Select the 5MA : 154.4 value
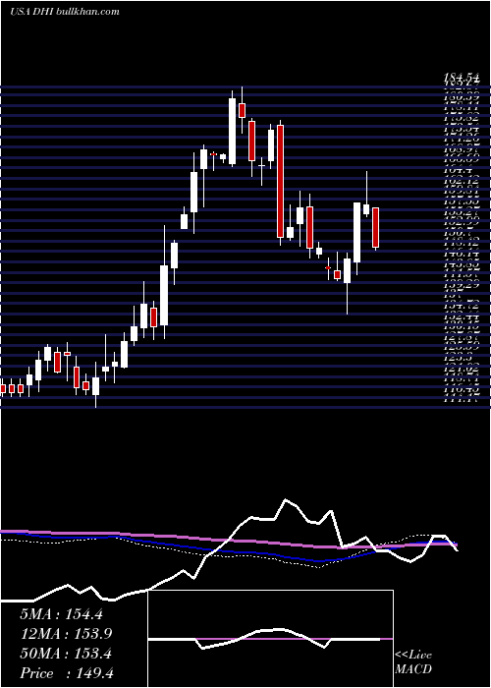Image resolution: width=491 pixels, height=688 pixels. 61,614
